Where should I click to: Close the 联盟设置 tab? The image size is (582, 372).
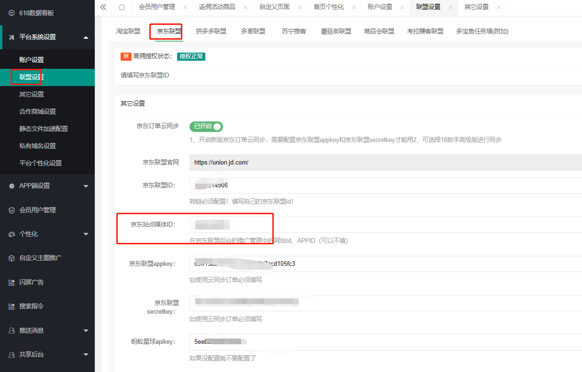(450, 7)
